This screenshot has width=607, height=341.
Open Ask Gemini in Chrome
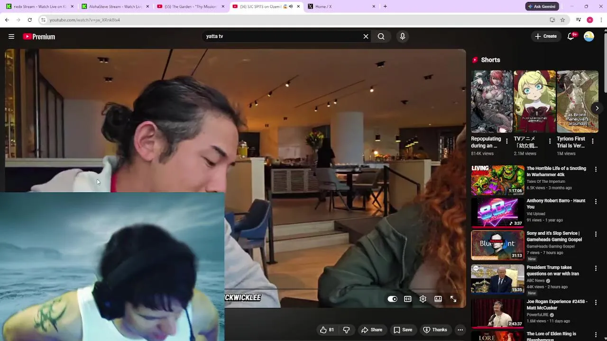(x=542, y=7)
